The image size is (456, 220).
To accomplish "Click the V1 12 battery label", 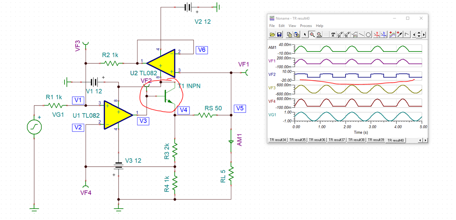I will pos(94,91).
